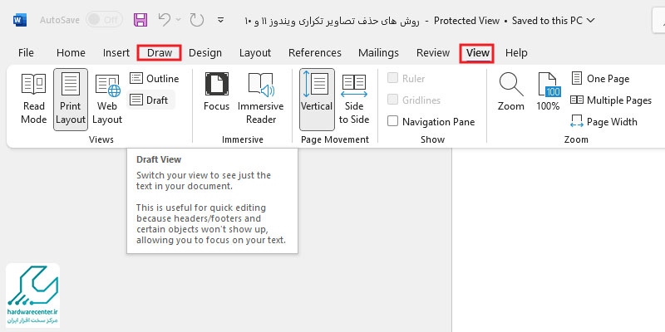Expand the Saved to this PC chevron
Viewport: 665px width, 332px height.
coord(590,20)
